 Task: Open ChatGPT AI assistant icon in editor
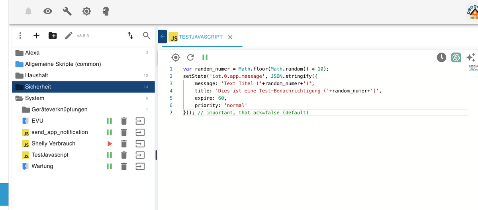click(x=456, y=57)
